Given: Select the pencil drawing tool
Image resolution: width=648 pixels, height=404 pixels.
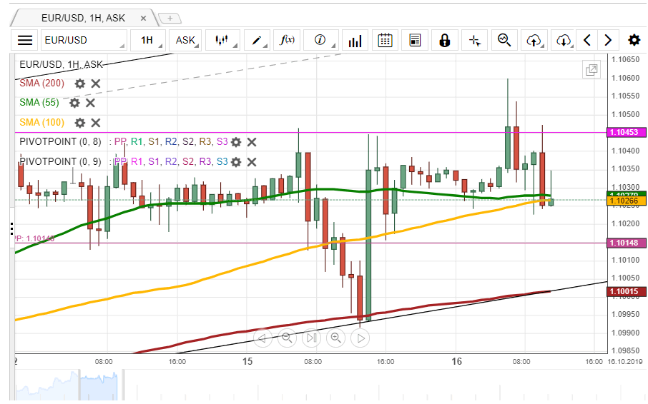Looking at the screenshot, I should coord(257,41).
